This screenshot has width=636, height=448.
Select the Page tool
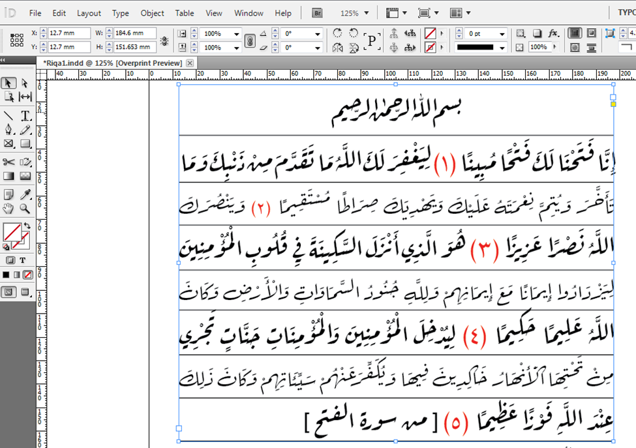point(8,97)
